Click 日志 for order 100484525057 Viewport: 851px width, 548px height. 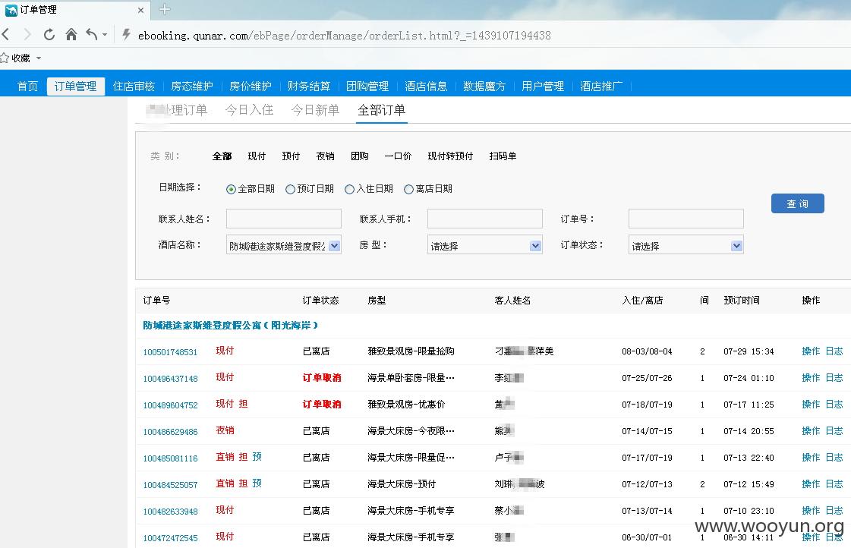coord(834,484)
